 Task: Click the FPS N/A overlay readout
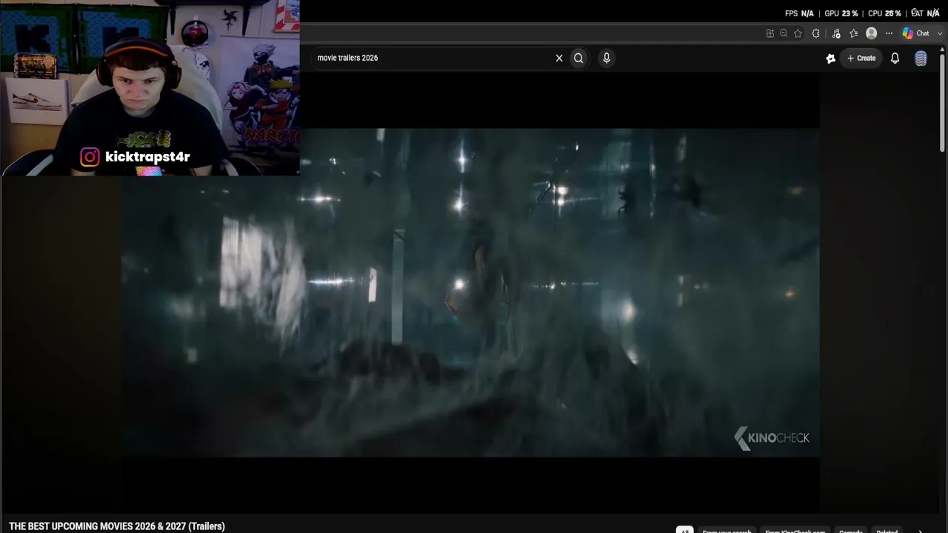[x=799, y=13]
